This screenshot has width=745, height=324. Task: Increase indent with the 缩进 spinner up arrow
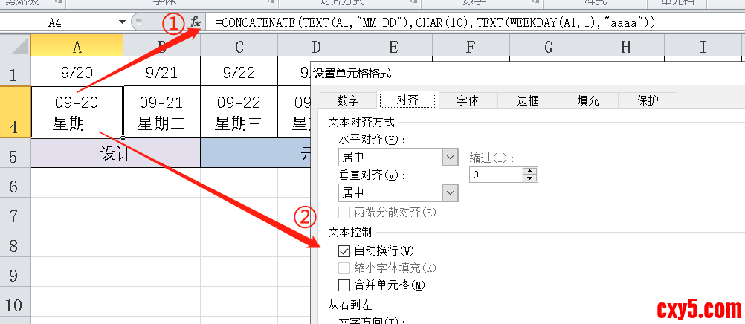click(529, 171)
